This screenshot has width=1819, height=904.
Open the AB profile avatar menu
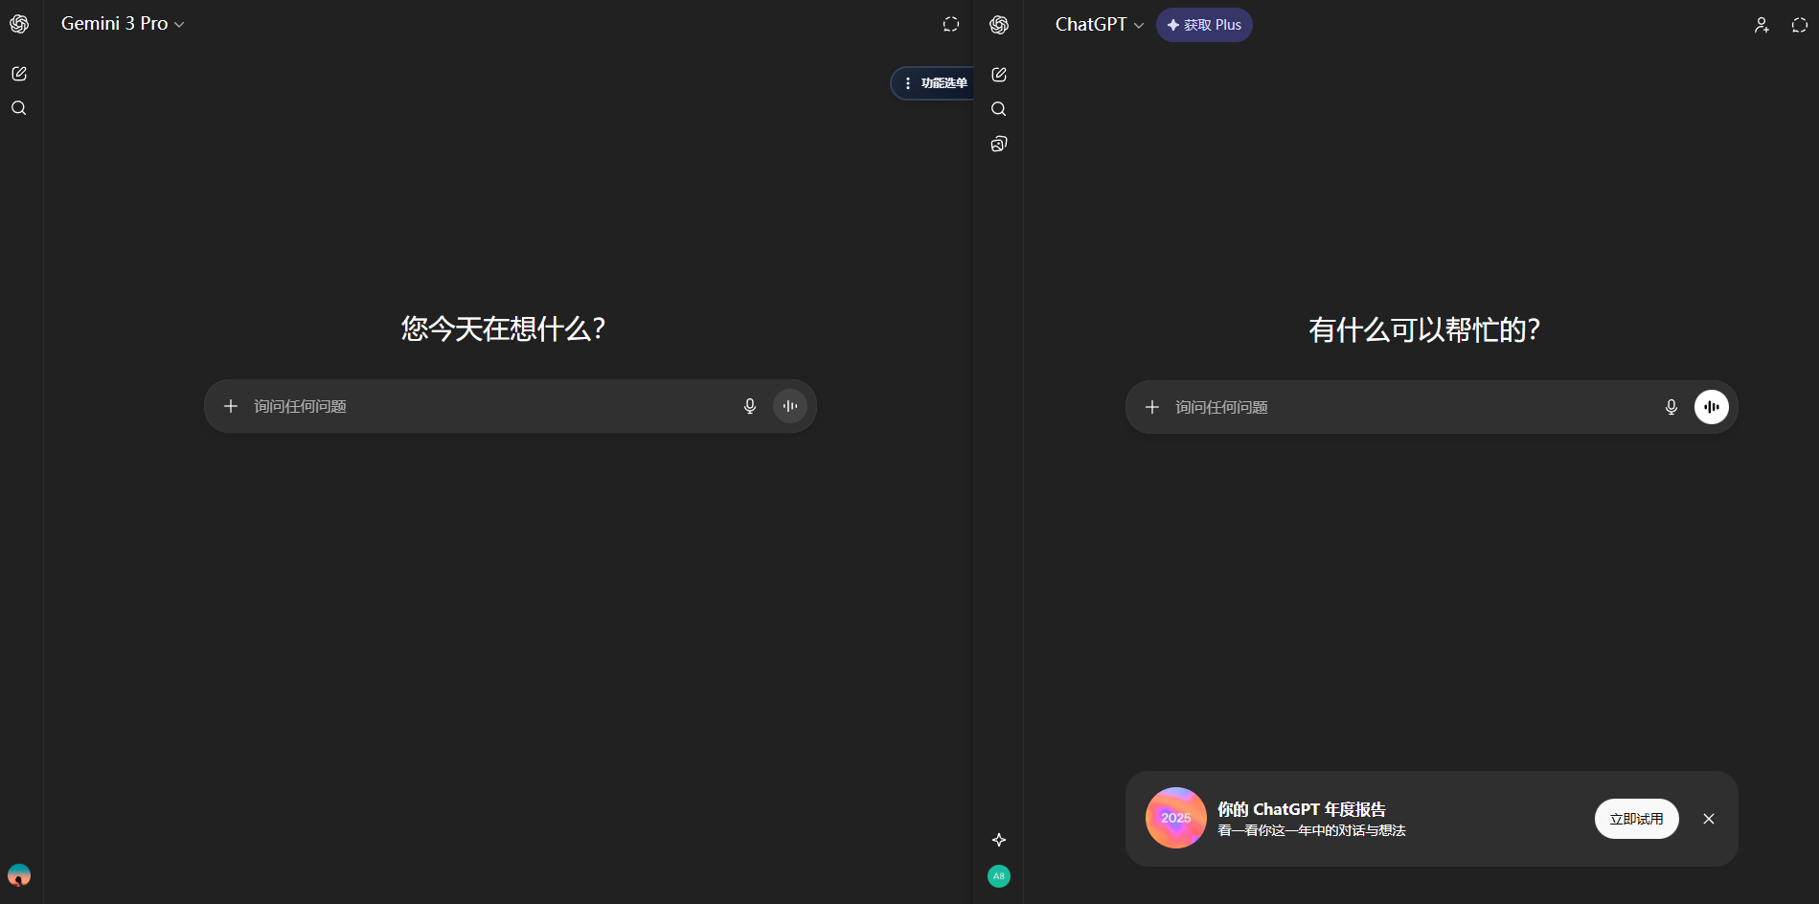click(998, 876)
